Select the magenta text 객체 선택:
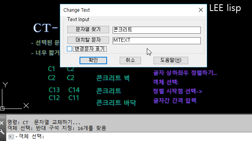Viewport: 252px width, 141px height. click(x=166, y=82)
